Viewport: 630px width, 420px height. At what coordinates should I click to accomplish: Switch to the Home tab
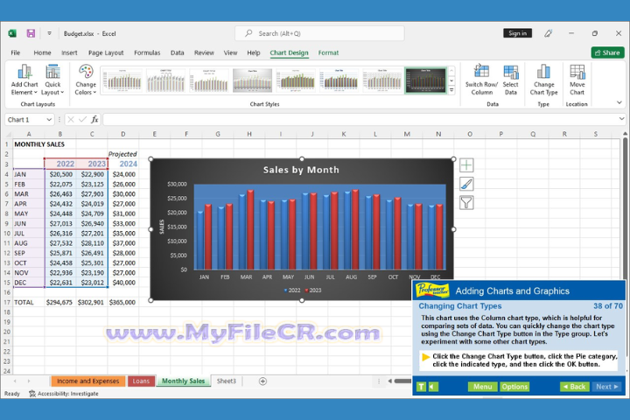(x=42, y=52)
